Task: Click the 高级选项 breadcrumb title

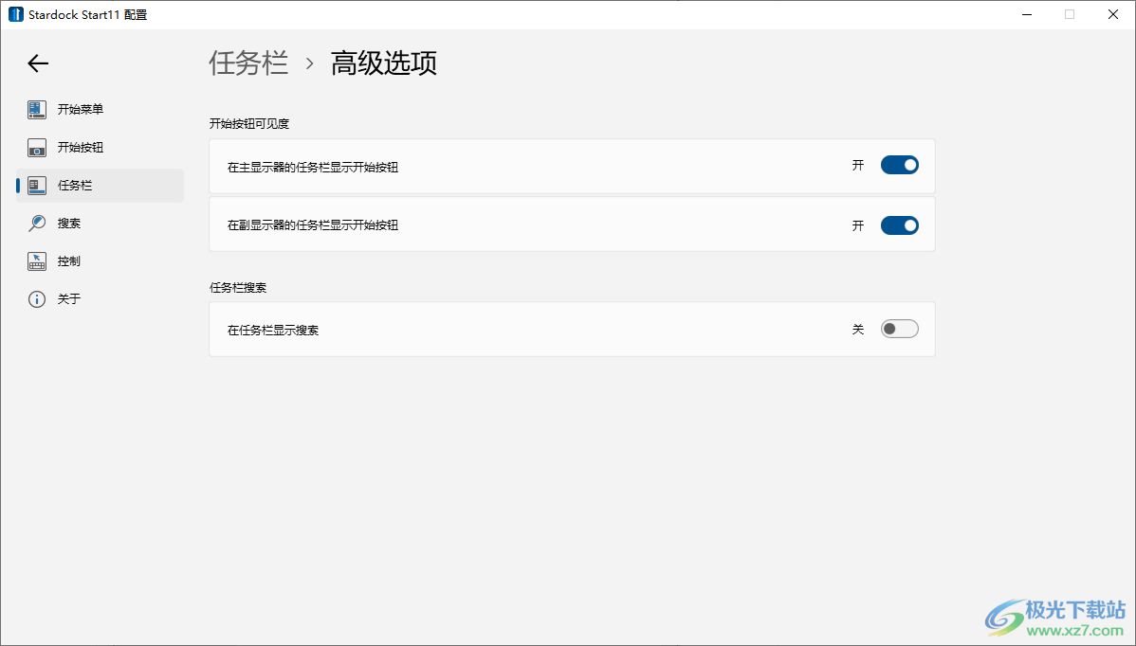Action: (384, 63)
